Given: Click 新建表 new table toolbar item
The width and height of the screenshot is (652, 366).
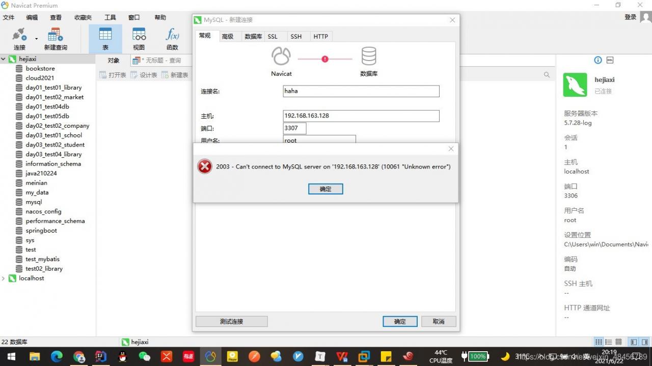Looking at the screenshot, I should click(x=175, y=75).
